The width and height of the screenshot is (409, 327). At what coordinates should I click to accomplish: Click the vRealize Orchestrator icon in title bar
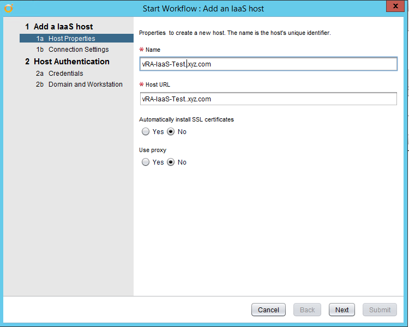8,8
